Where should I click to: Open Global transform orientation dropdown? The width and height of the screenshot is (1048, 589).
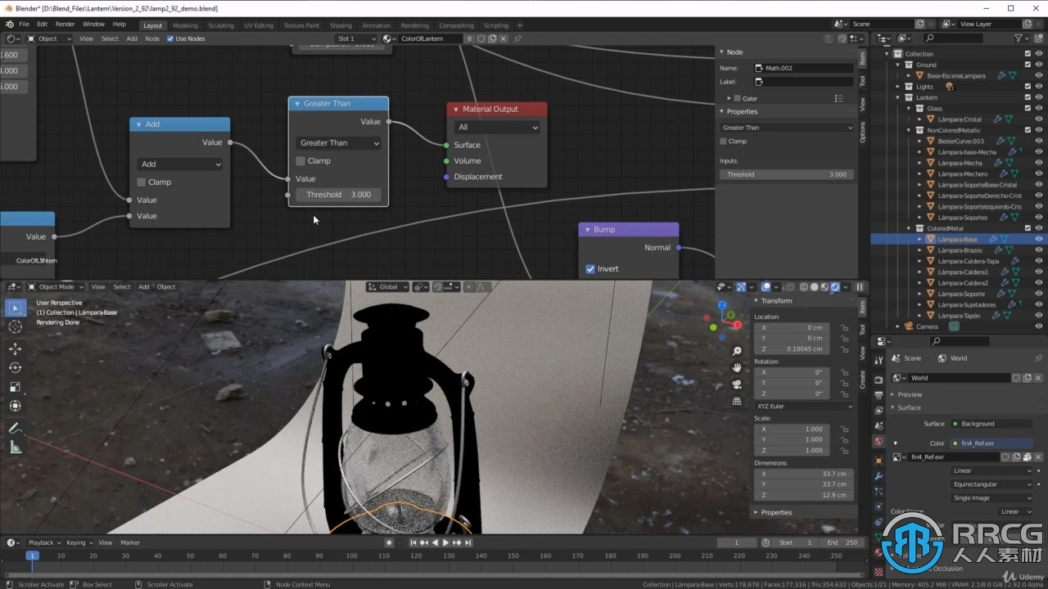[x=388, y=287]
